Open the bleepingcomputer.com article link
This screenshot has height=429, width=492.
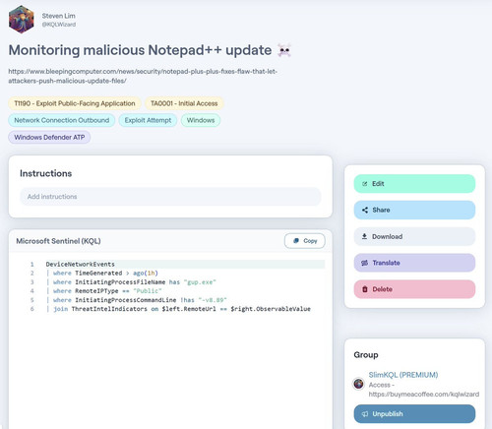[143, 76]
